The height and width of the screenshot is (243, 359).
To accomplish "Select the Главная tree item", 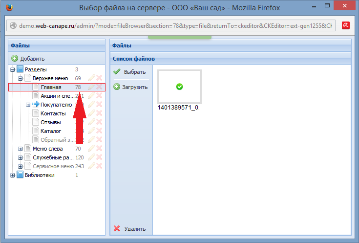I will pos(51,87).
